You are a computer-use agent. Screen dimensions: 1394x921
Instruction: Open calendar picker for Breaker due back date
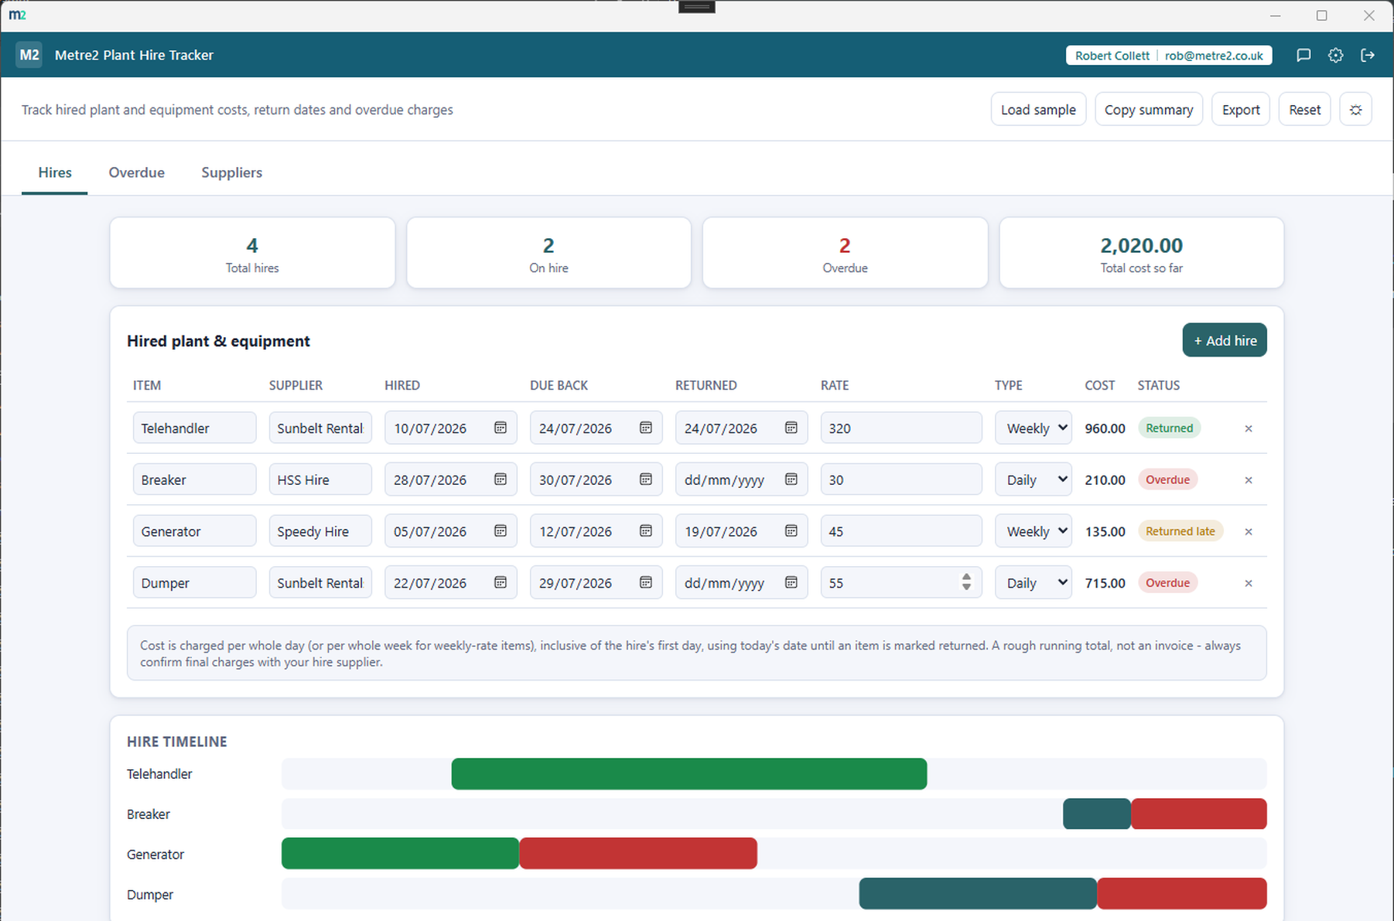(646, 479)
